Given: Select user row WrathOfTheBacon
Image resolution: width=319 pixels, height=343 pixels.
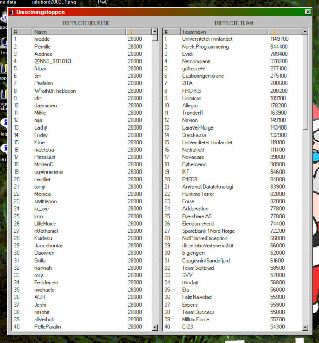Looking at the screenshot, I should 82,91.
